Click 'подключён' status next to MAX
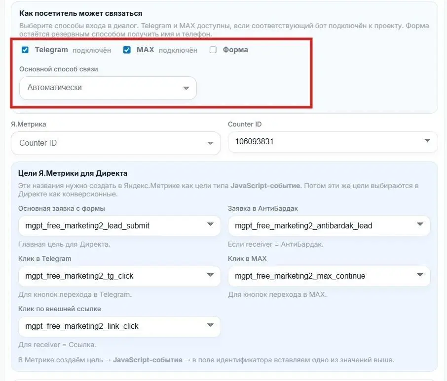 coord(178,50)
